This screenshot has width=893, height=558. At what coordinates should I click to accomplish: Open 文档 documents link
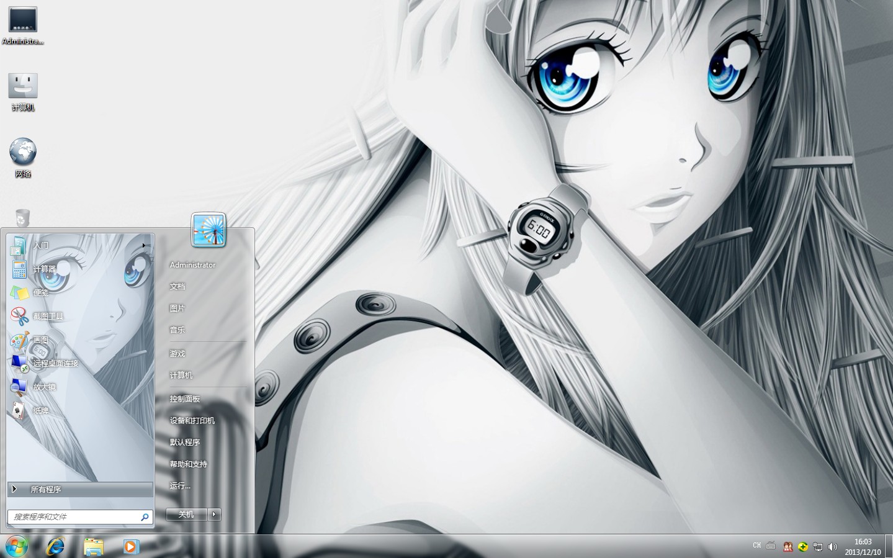(x=177, y=287)
